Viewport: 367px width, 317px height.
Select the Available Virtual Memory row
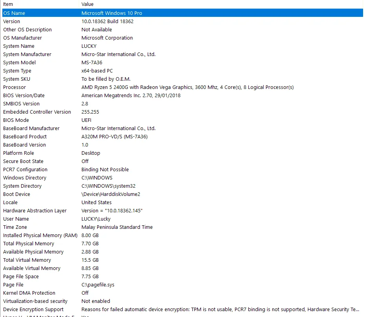(183, 268)
